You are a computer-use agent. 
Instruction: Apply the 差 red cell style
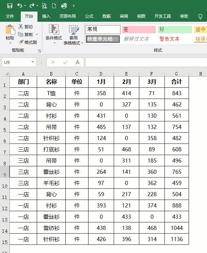point(139,29)
